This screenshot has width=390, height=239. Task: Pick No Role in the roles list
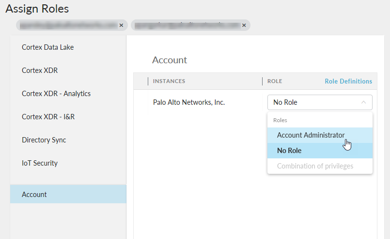click(x=289, y=151)
